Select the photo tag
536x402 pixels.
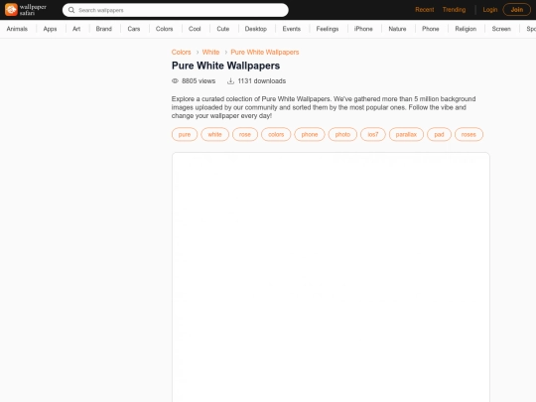[x=342, y=134]
